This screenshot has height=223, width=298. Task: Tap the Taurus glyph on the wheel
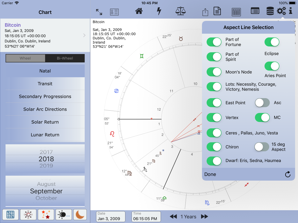pyautogui.click(x=181, y=39)
